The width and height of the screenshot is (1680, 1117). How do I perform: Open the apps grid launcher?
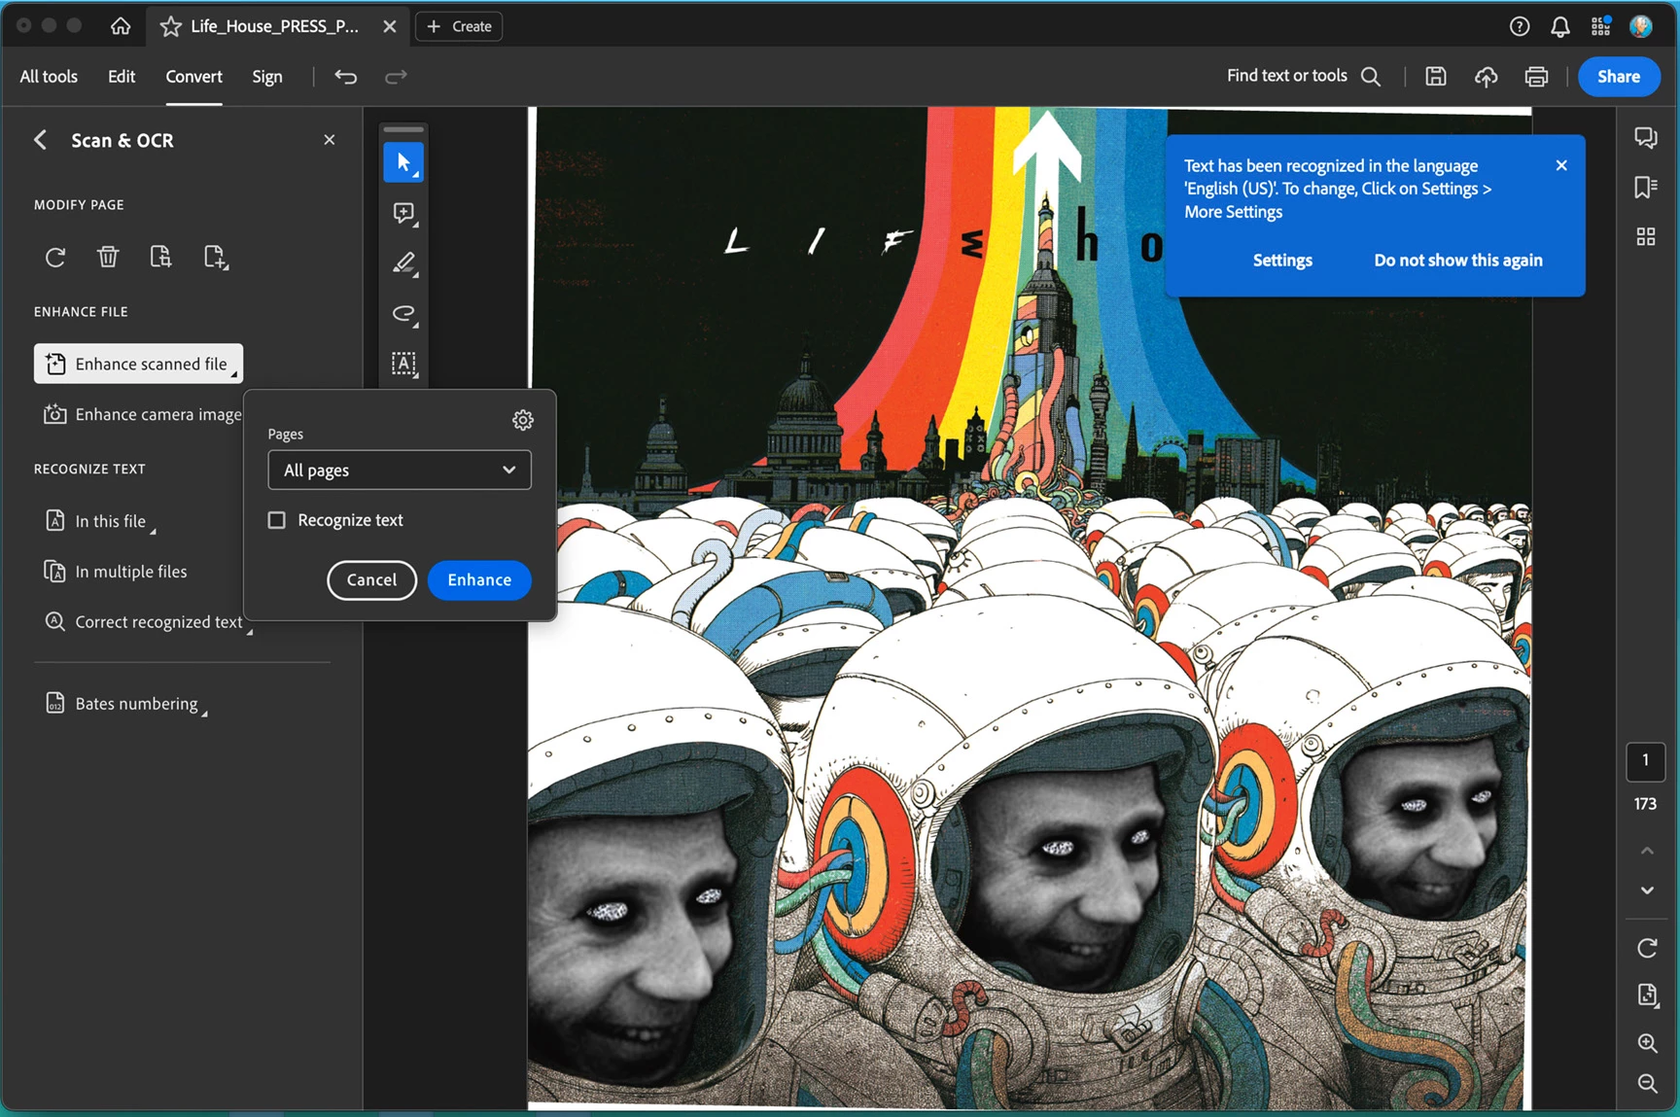pyautogui.click(x=1600, y=26)
